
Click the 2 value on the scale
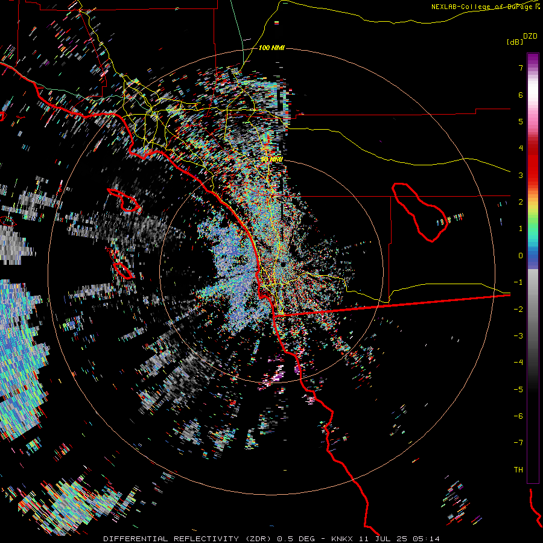[521, 202]
